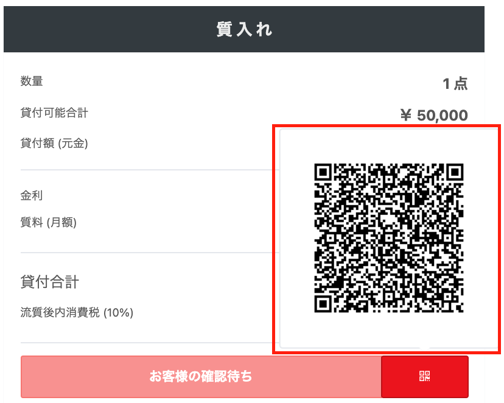Viewport: 504px width, 403px height.
Task: Click the お客様の確認待ち button
Action: coord(201,377)
